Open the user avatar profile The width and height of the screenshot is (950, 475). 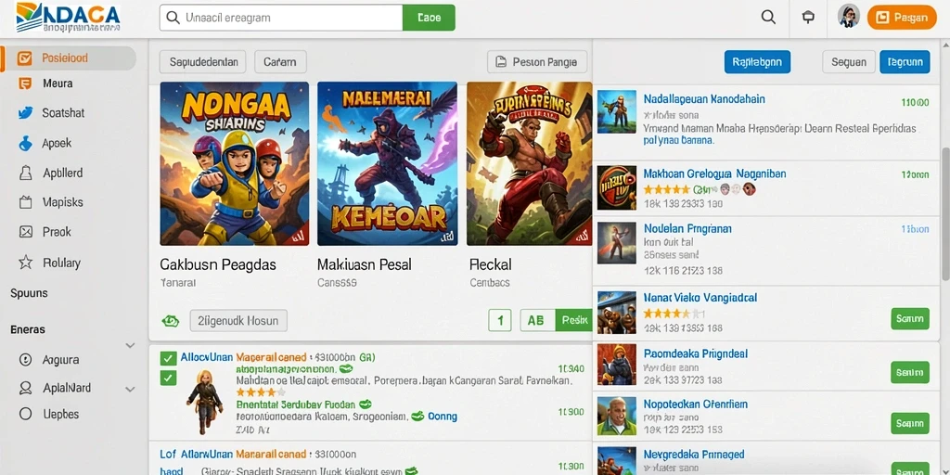point(849,17)
